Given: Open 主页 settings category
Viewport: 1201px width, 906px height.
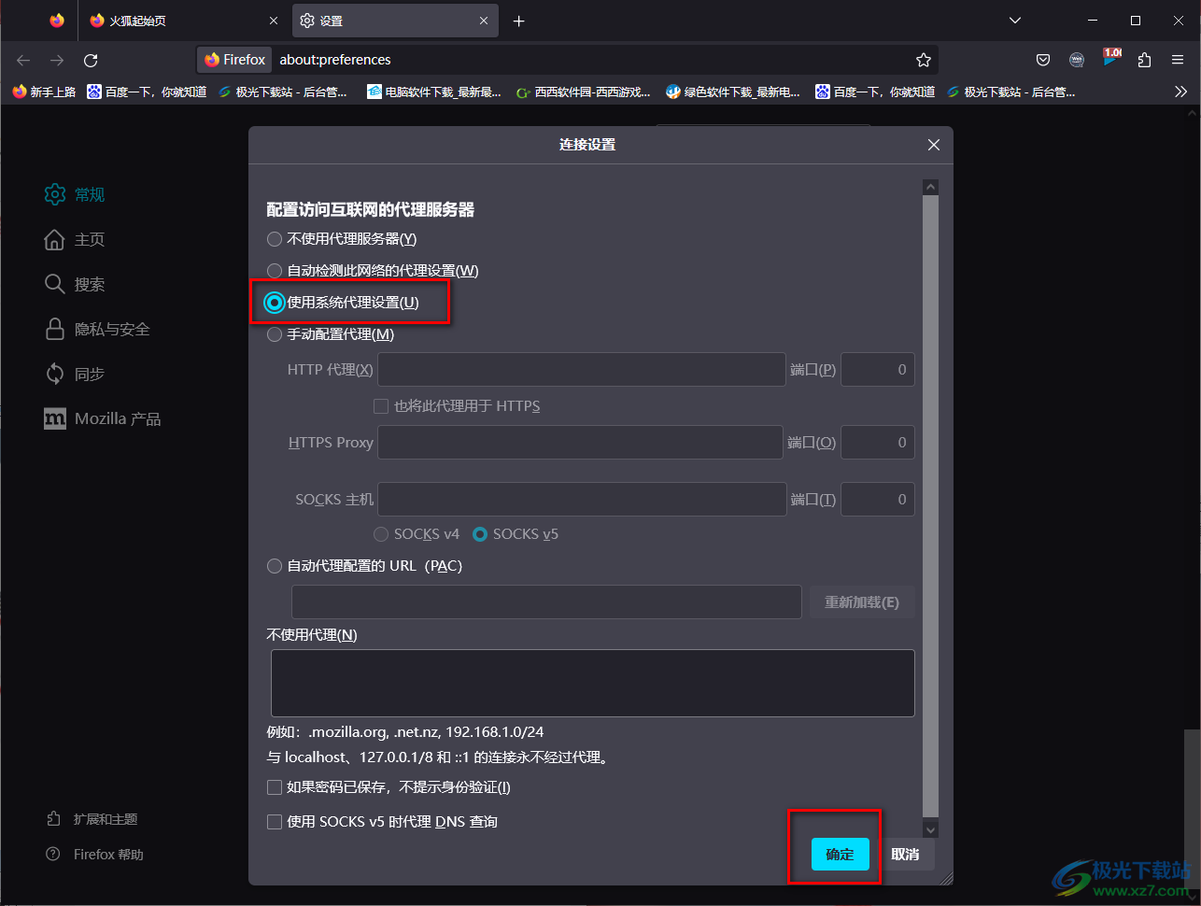Looking at the screenshot, I should point(75,239).
